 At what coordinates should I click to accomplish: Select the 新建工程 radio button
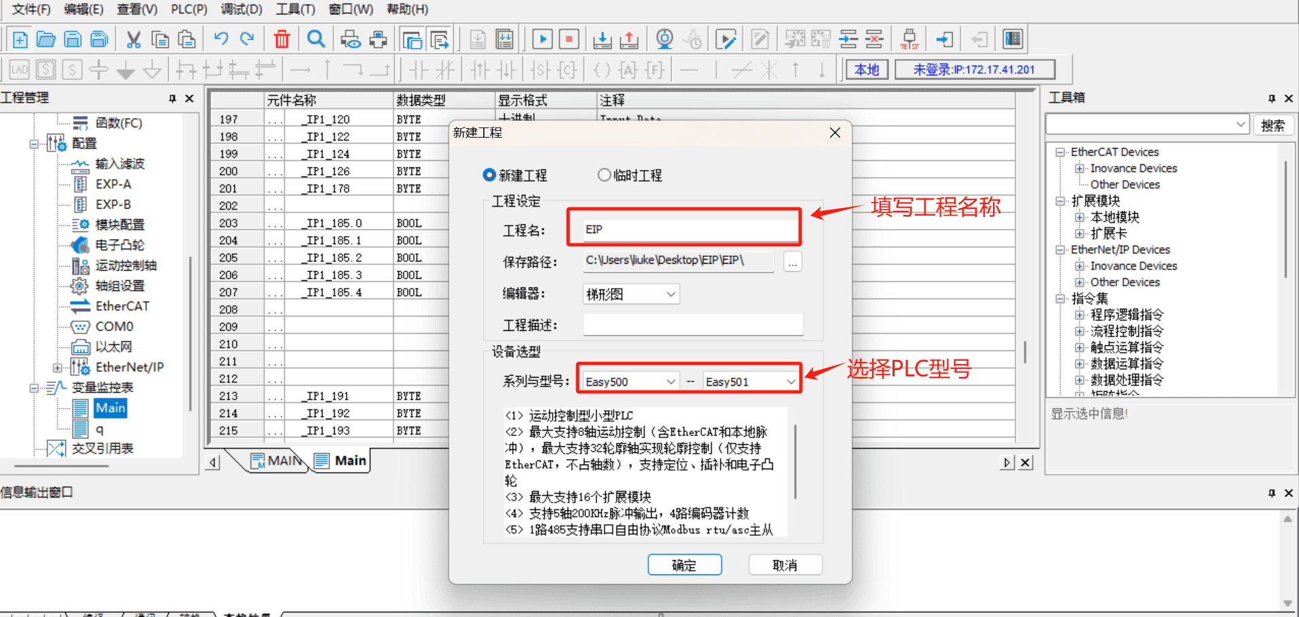489,175
